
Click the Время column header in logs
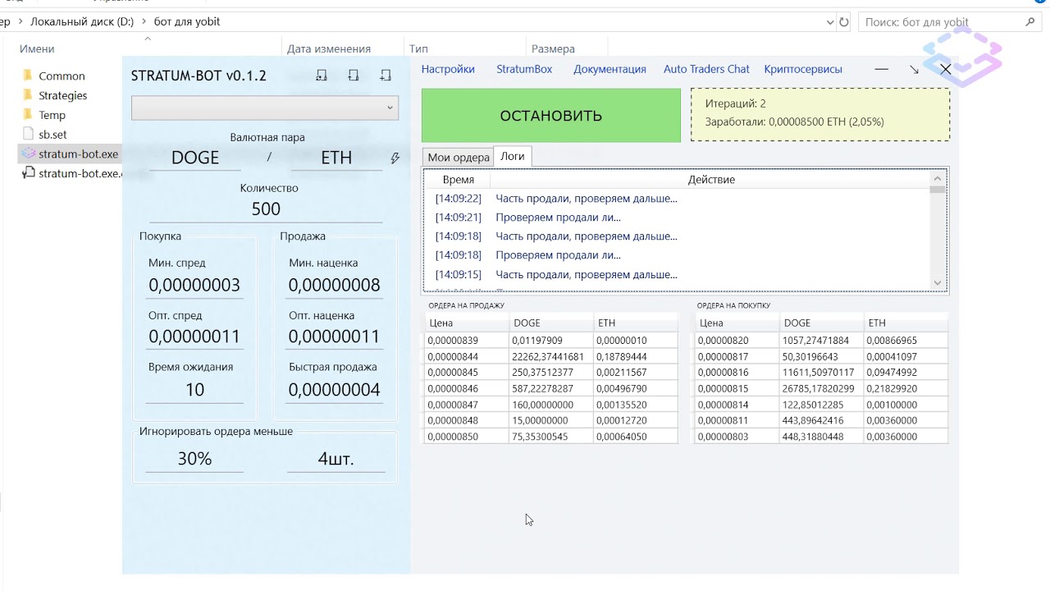(458, 180)
